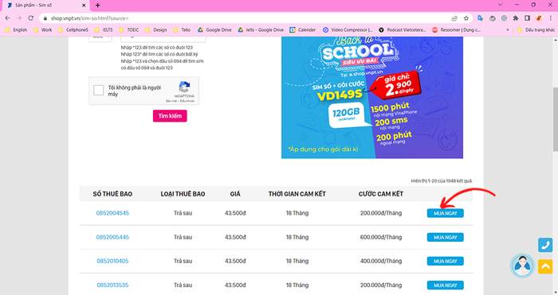Viewport: 558px width, 295px height.
Task: Click the gray round extension icon
Action: (x=493, y=18)
